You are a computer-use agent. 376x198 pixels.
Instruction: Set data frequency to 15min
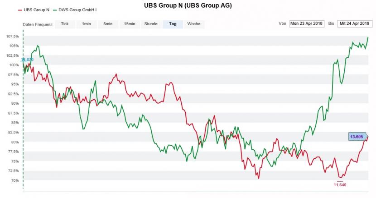(x=130, y=24)
